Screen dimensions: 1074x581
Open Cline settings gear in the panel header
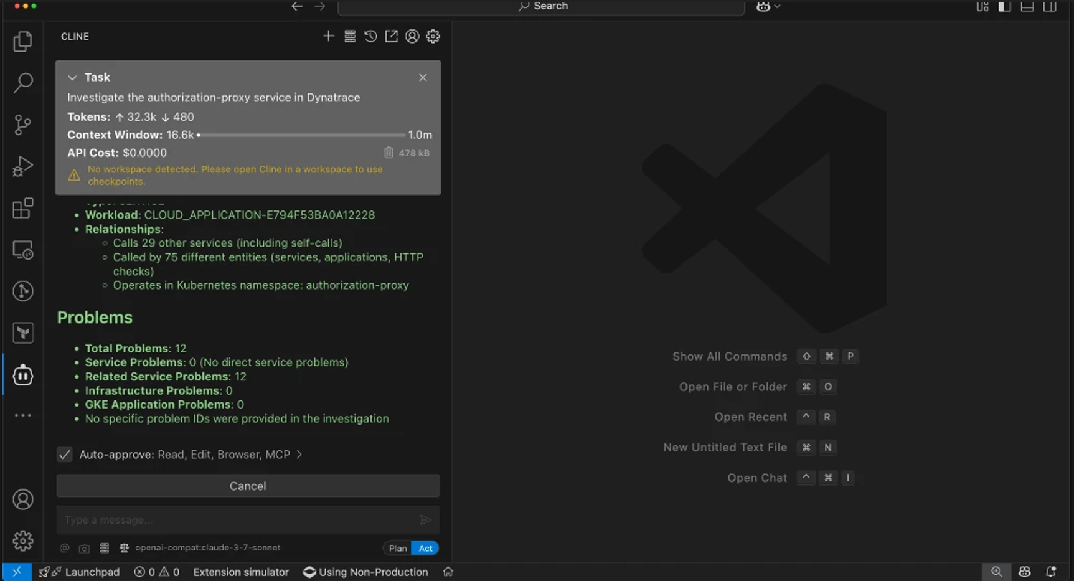coord(433,36)
